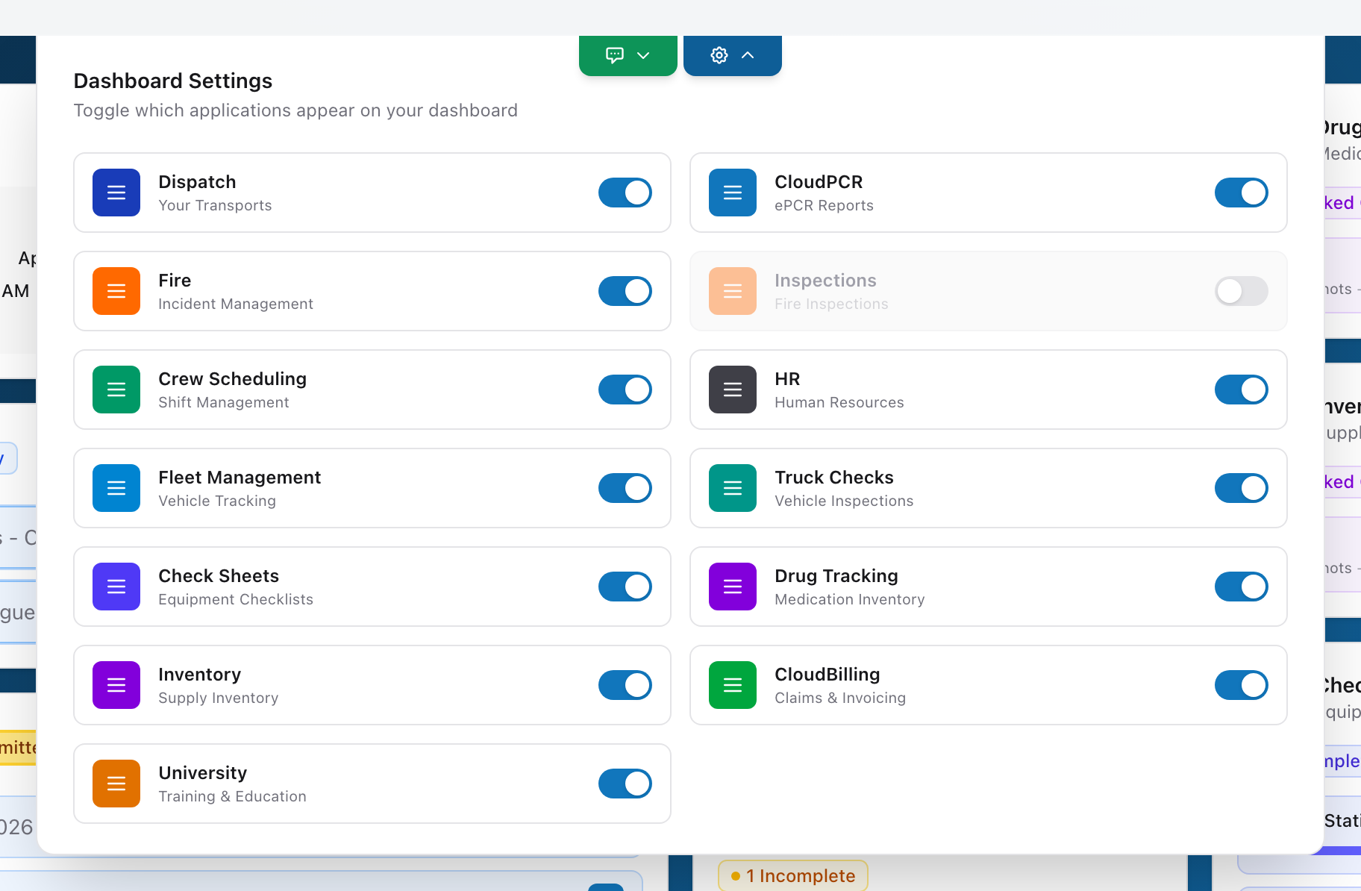The width and height of the screenshot is (1361, 891).
Task: Click the Truck Checks title
Action: click(834, 478)
